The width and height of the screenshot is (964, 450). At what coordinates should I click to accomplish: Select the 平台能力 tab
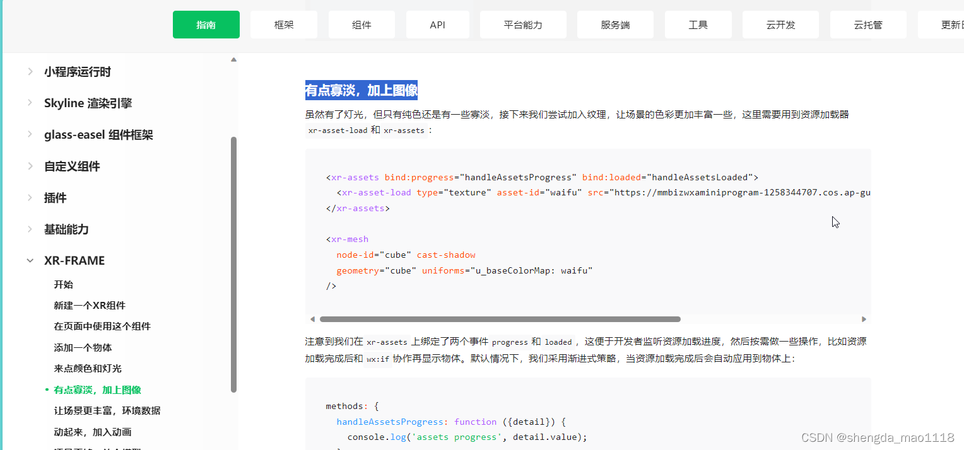click(523, 24)
